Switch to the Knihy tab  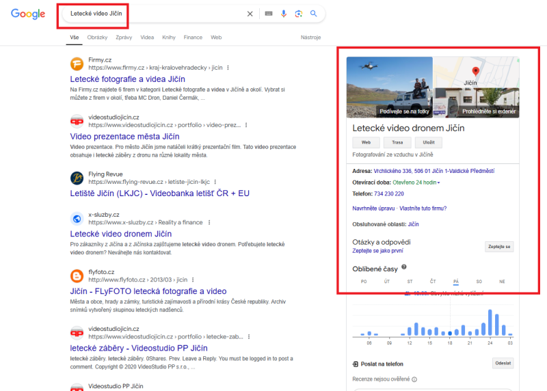pos(169,38)
